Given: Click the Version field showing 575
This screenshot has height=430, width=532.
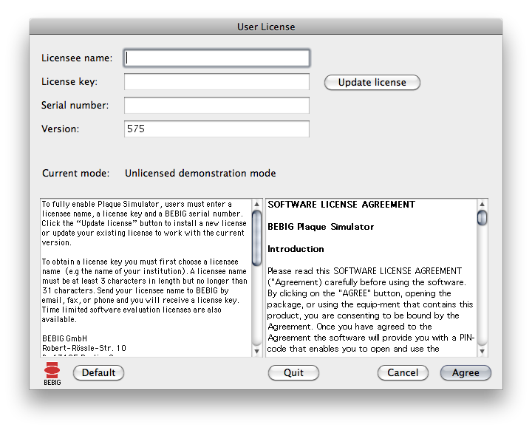Looking at the screenshot, I should 216,129.
